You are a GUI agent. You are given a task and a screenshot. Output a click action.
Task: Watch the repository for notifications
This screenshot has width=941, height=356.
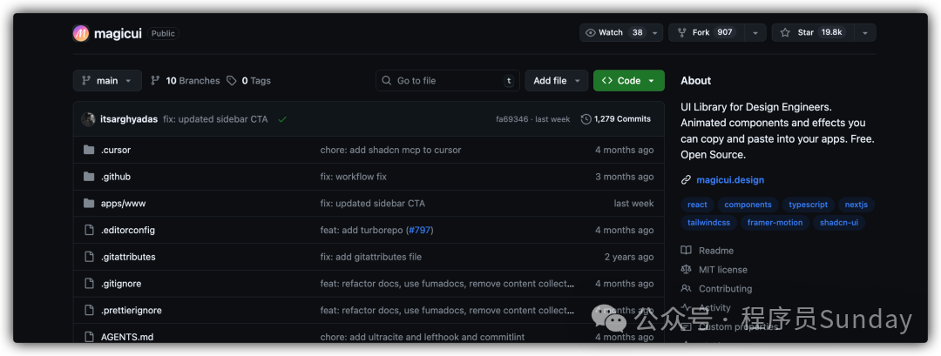[x=614, y=33]
